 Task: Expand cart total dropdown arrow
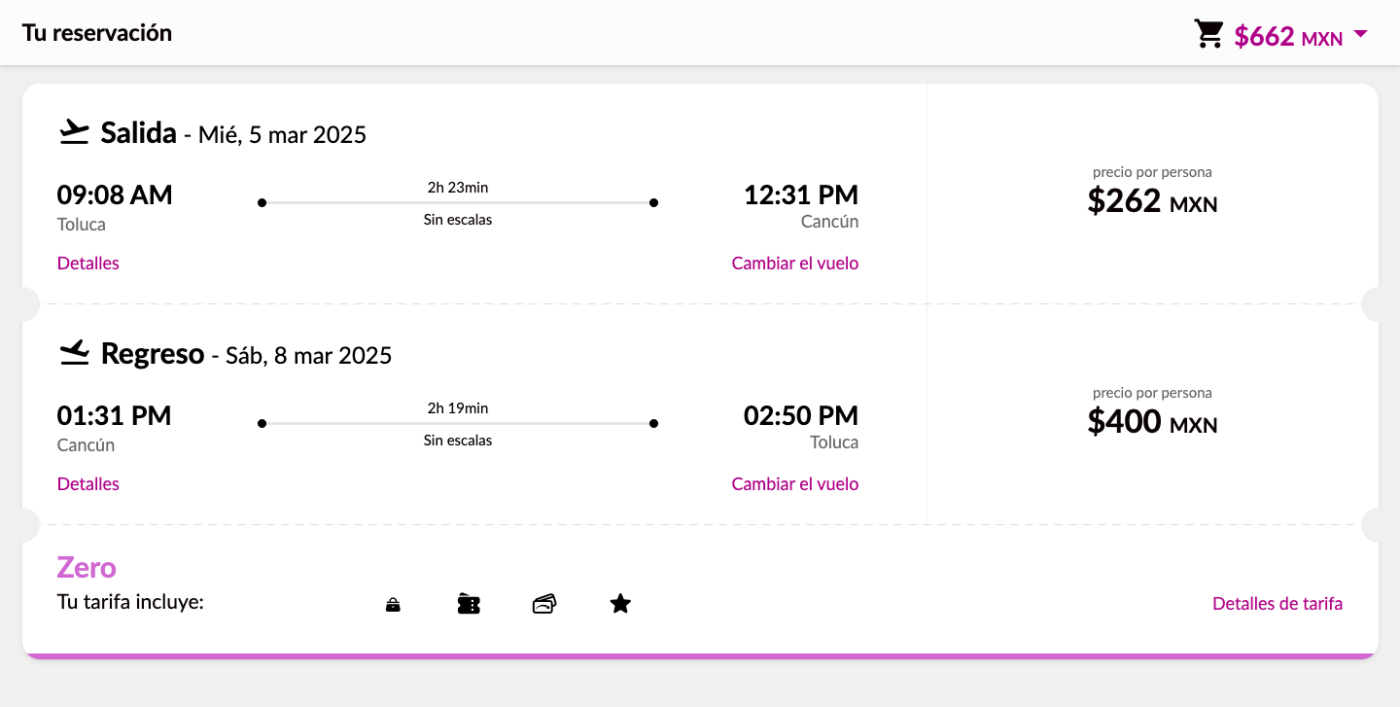coord(1360,34)
